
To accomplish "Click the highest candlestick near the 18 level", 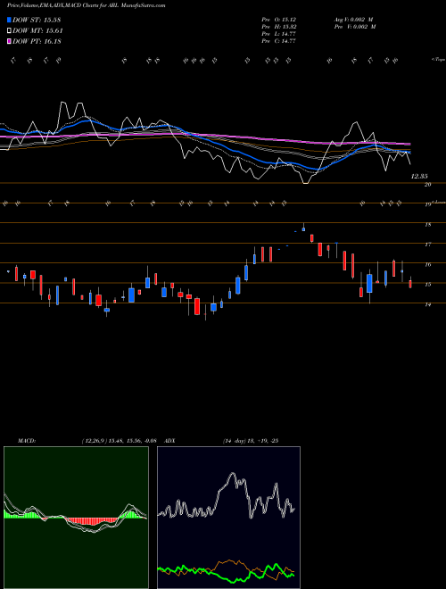I will coord(303,228).
